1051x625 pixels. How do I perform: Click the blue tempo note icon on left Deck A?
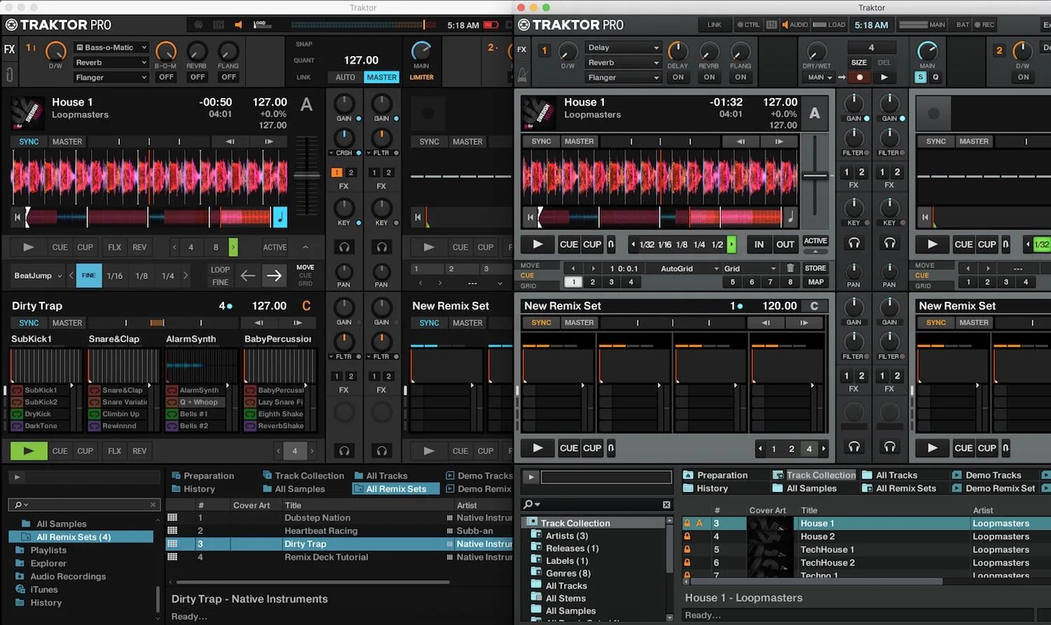pos(280,217)
